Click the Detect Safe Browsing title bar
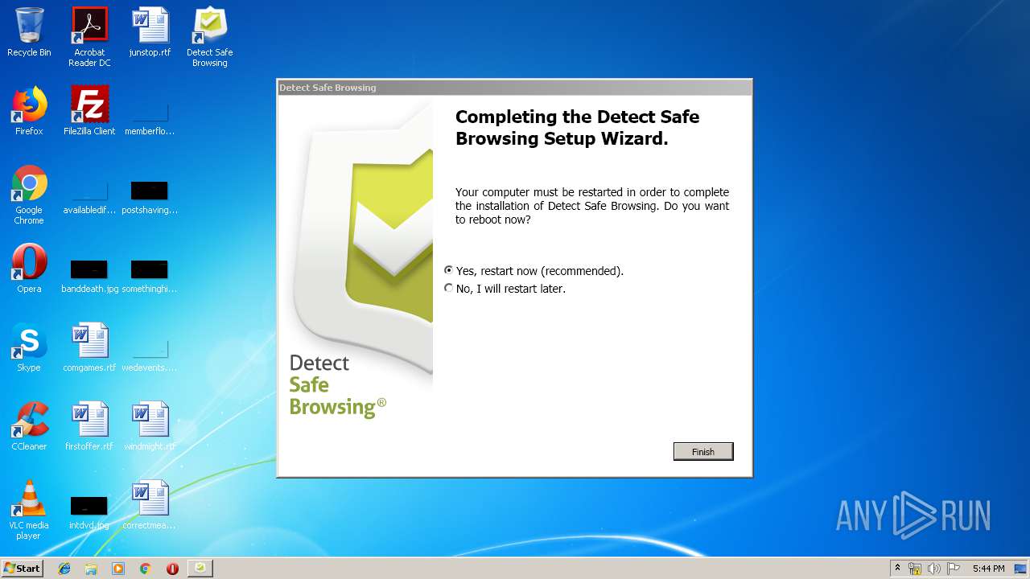1030x579 pixels. pyautogui.click(x=514, y=88)
